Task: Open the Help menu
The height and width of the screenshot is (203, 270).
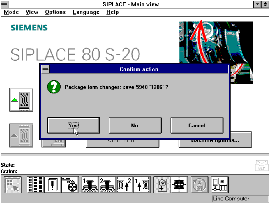Action: coord(112,12)
